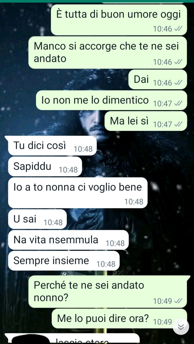This screenshot has width=194, height=344.
Task: Select the "Tu dici così" message bubble
Action: click(53, 146)
